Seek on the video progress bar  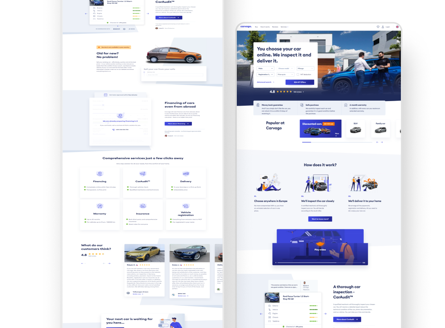point(319,263)
